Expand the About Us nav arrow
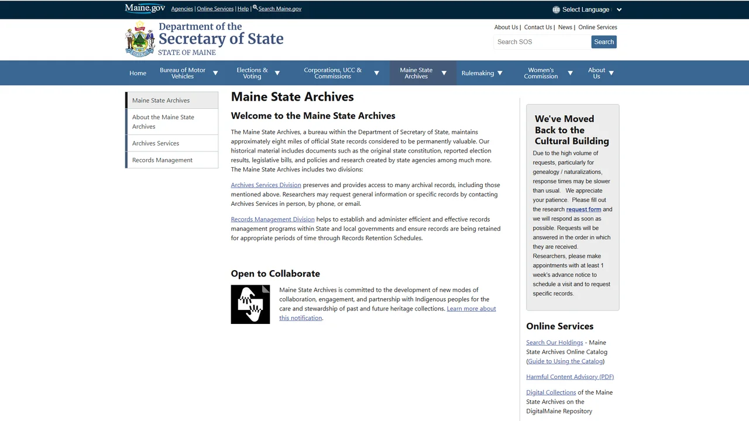Image resolution: width=749 pixels, height=421 pixels. coord(611,73)
